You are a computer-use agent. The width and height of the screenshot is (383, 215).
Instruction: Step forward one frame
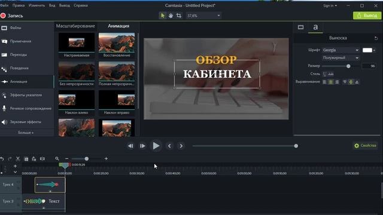(x=142, y=146)
